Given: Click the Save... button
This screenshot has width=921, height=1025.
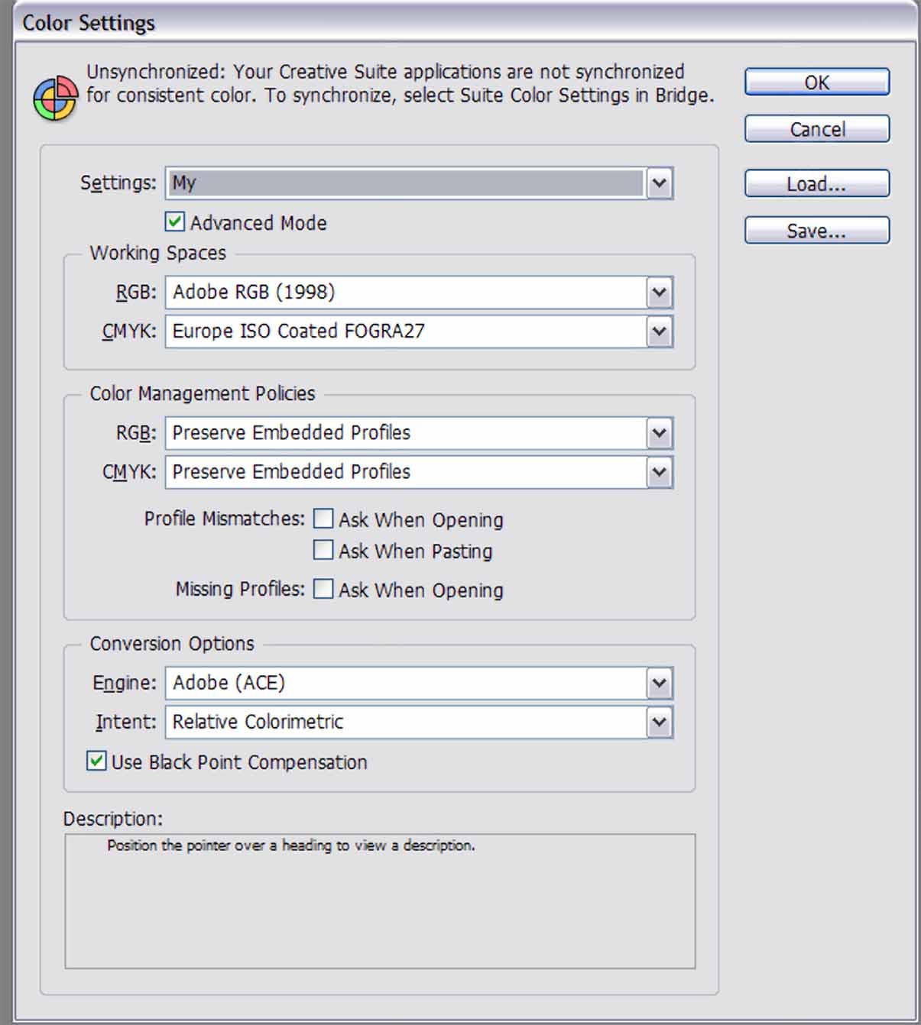Looking at the screenshot, I should [817, 230].
